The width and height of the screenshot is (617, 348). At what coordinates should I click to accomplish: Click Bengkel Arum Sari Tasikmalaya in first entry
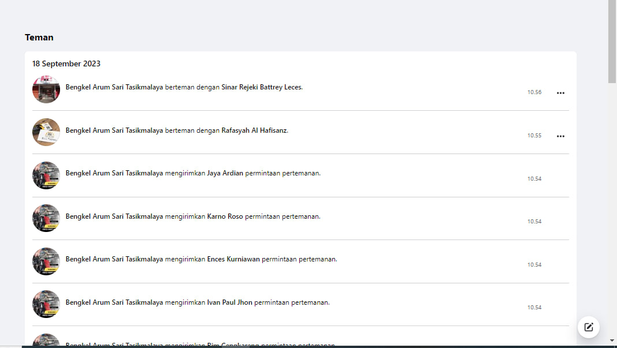pos(114,87)
